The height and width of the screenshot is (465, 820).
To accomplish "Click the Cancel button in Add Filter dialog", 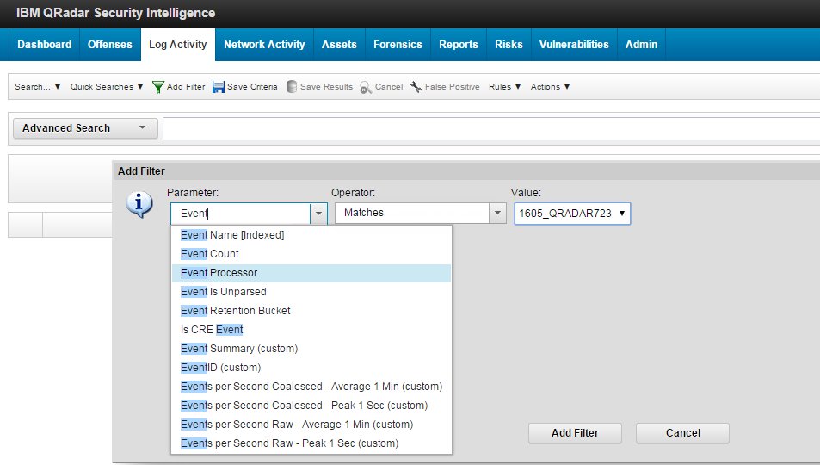I will (682, 433).
